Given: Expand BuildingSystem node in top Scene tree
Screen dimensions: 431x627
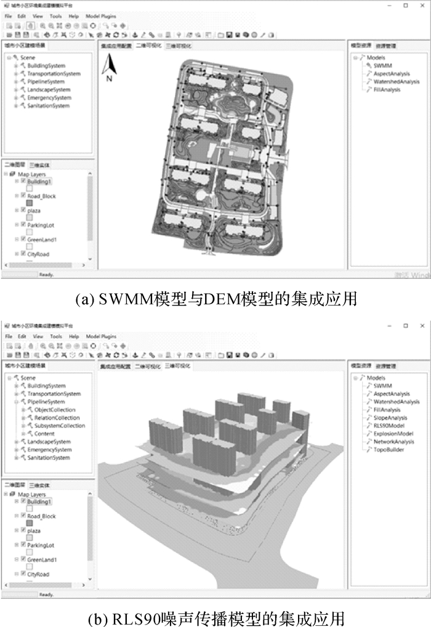Looking at the screenshot, I should tap(15, 66).
